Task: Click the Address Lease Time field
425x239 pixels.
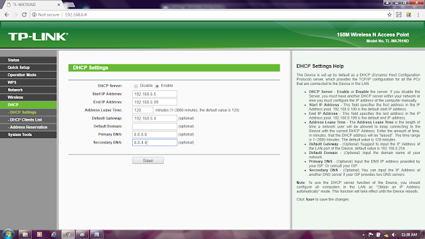Action: click(x=143, y=110)
